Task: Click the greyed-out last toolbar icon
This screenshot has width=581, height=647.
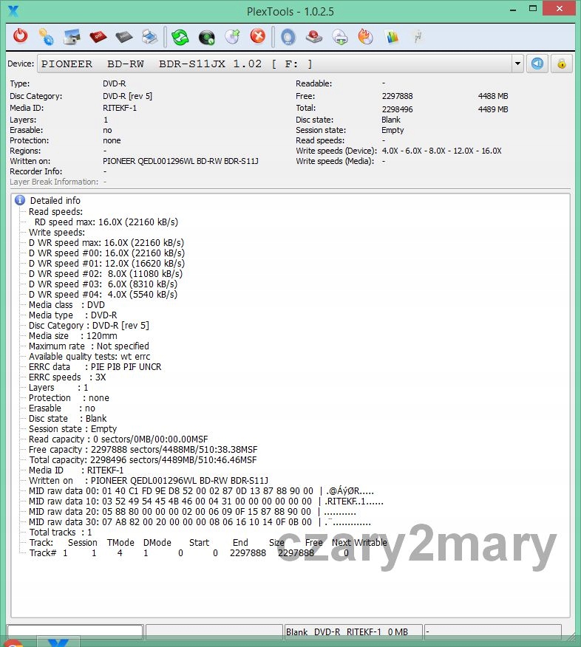Action: [x=418, y=36]
